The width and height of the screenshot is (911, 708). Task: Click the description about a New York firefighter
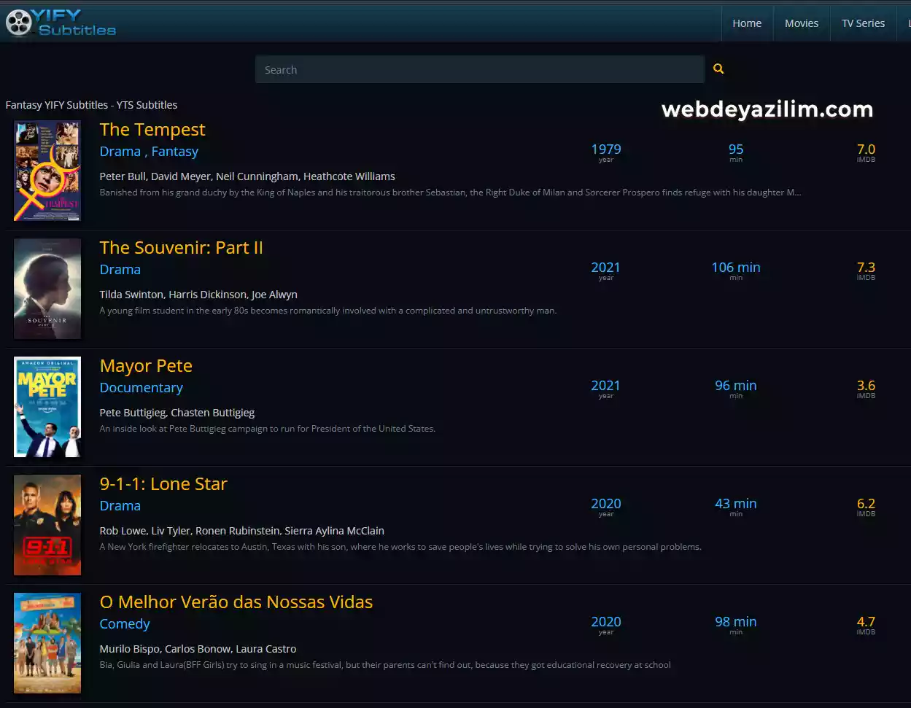[400, 547]
